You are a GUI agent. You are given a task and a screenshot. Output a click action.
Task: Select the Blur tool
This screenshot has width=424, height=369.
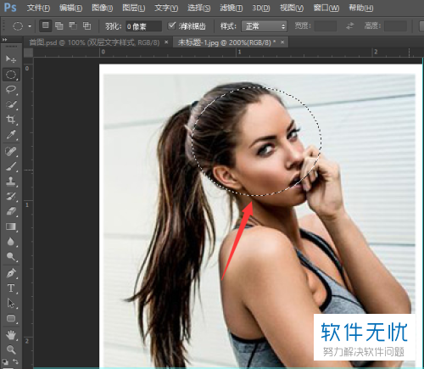11,242
